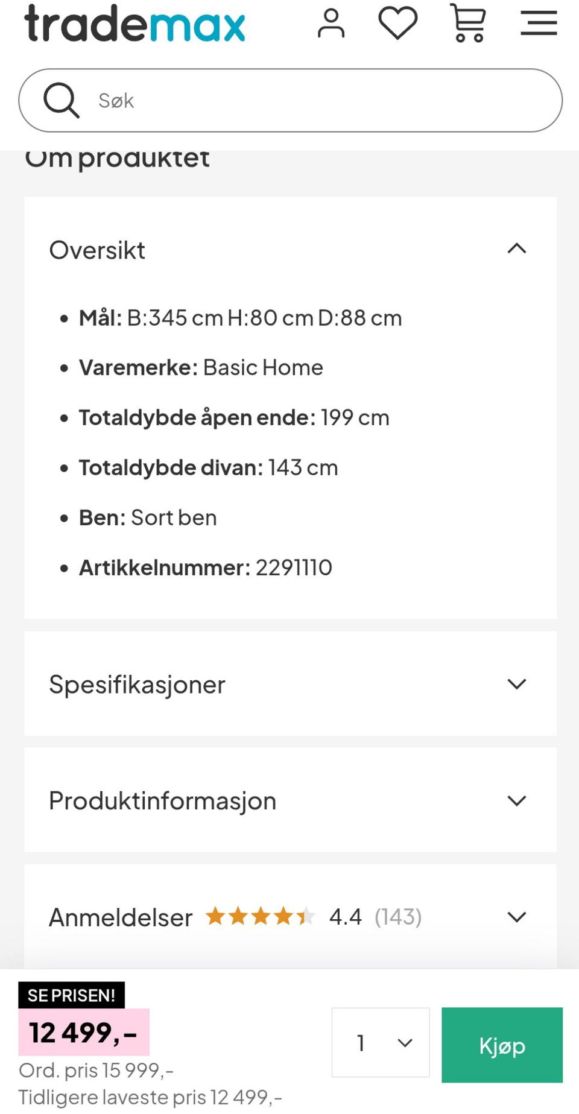Click the Trademax logo
579x1114 pixels.
134,24
